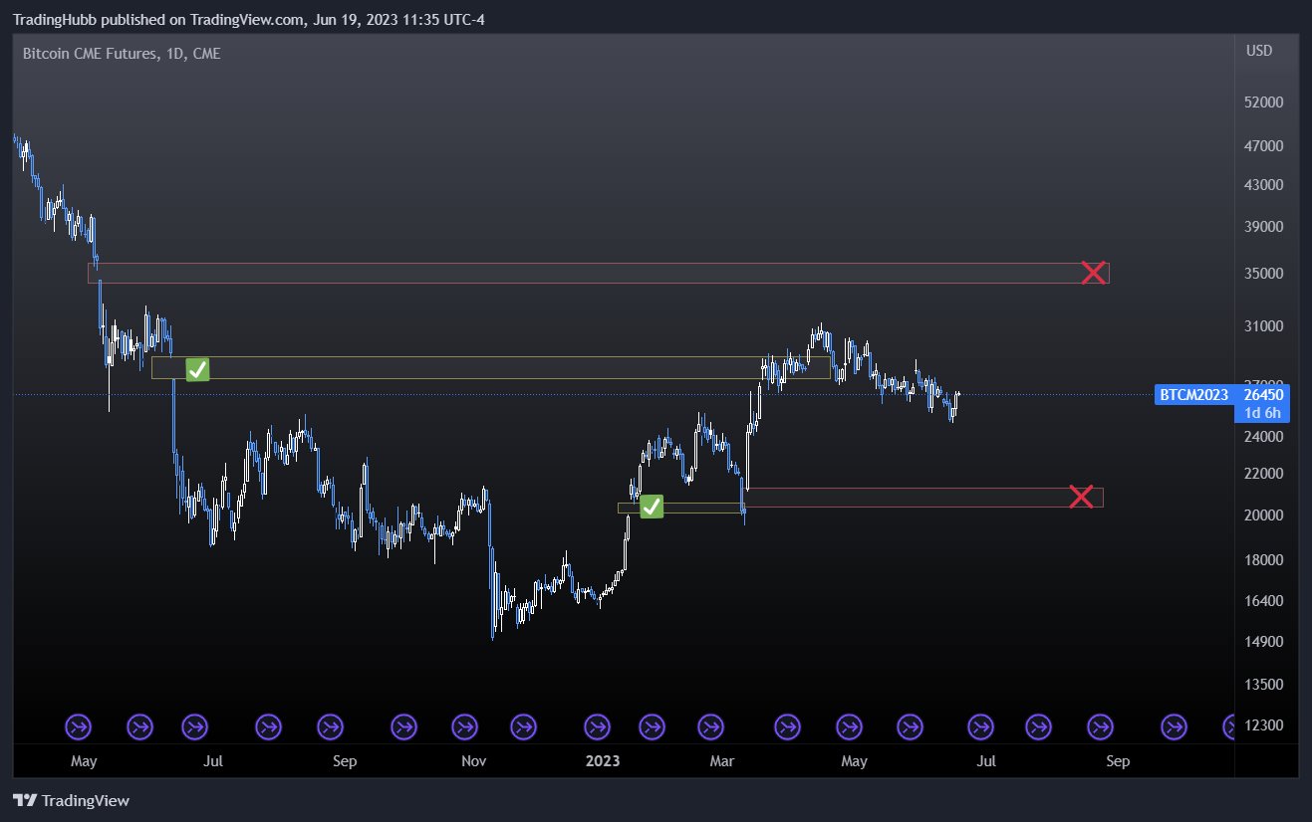1312x822 pixels.
Task: Click the 24000 price axis label
Action: pyautogui.click(x=1263, y=436)
